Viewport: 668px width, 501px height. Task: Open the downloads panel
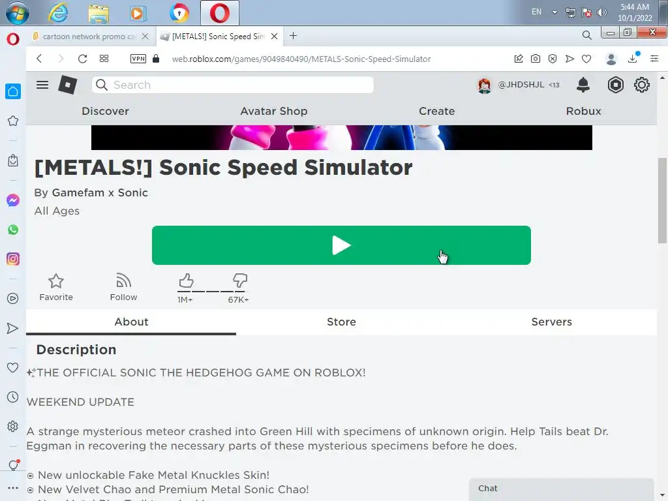(x=633, y=58)
